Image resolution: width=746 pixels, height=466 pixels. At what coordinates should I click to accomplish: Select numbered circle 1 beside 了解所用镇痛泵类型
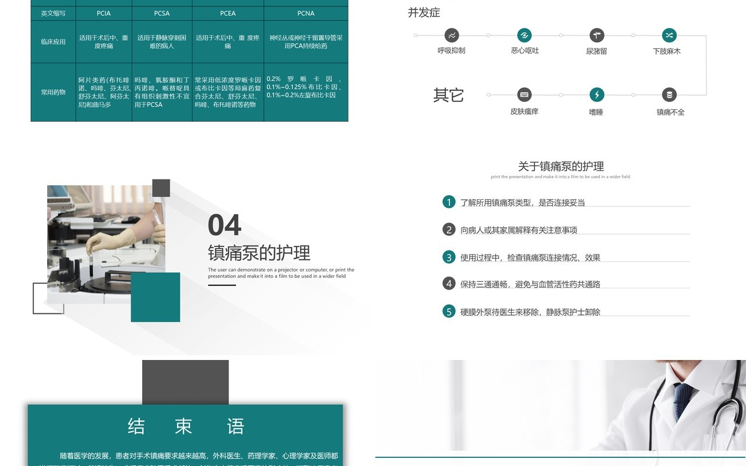[x=449, y=202]
